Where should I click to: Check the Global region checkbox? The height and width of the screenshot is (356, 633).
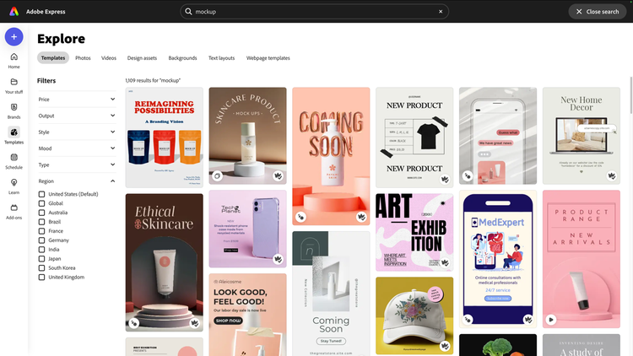[x=41, y=203]
